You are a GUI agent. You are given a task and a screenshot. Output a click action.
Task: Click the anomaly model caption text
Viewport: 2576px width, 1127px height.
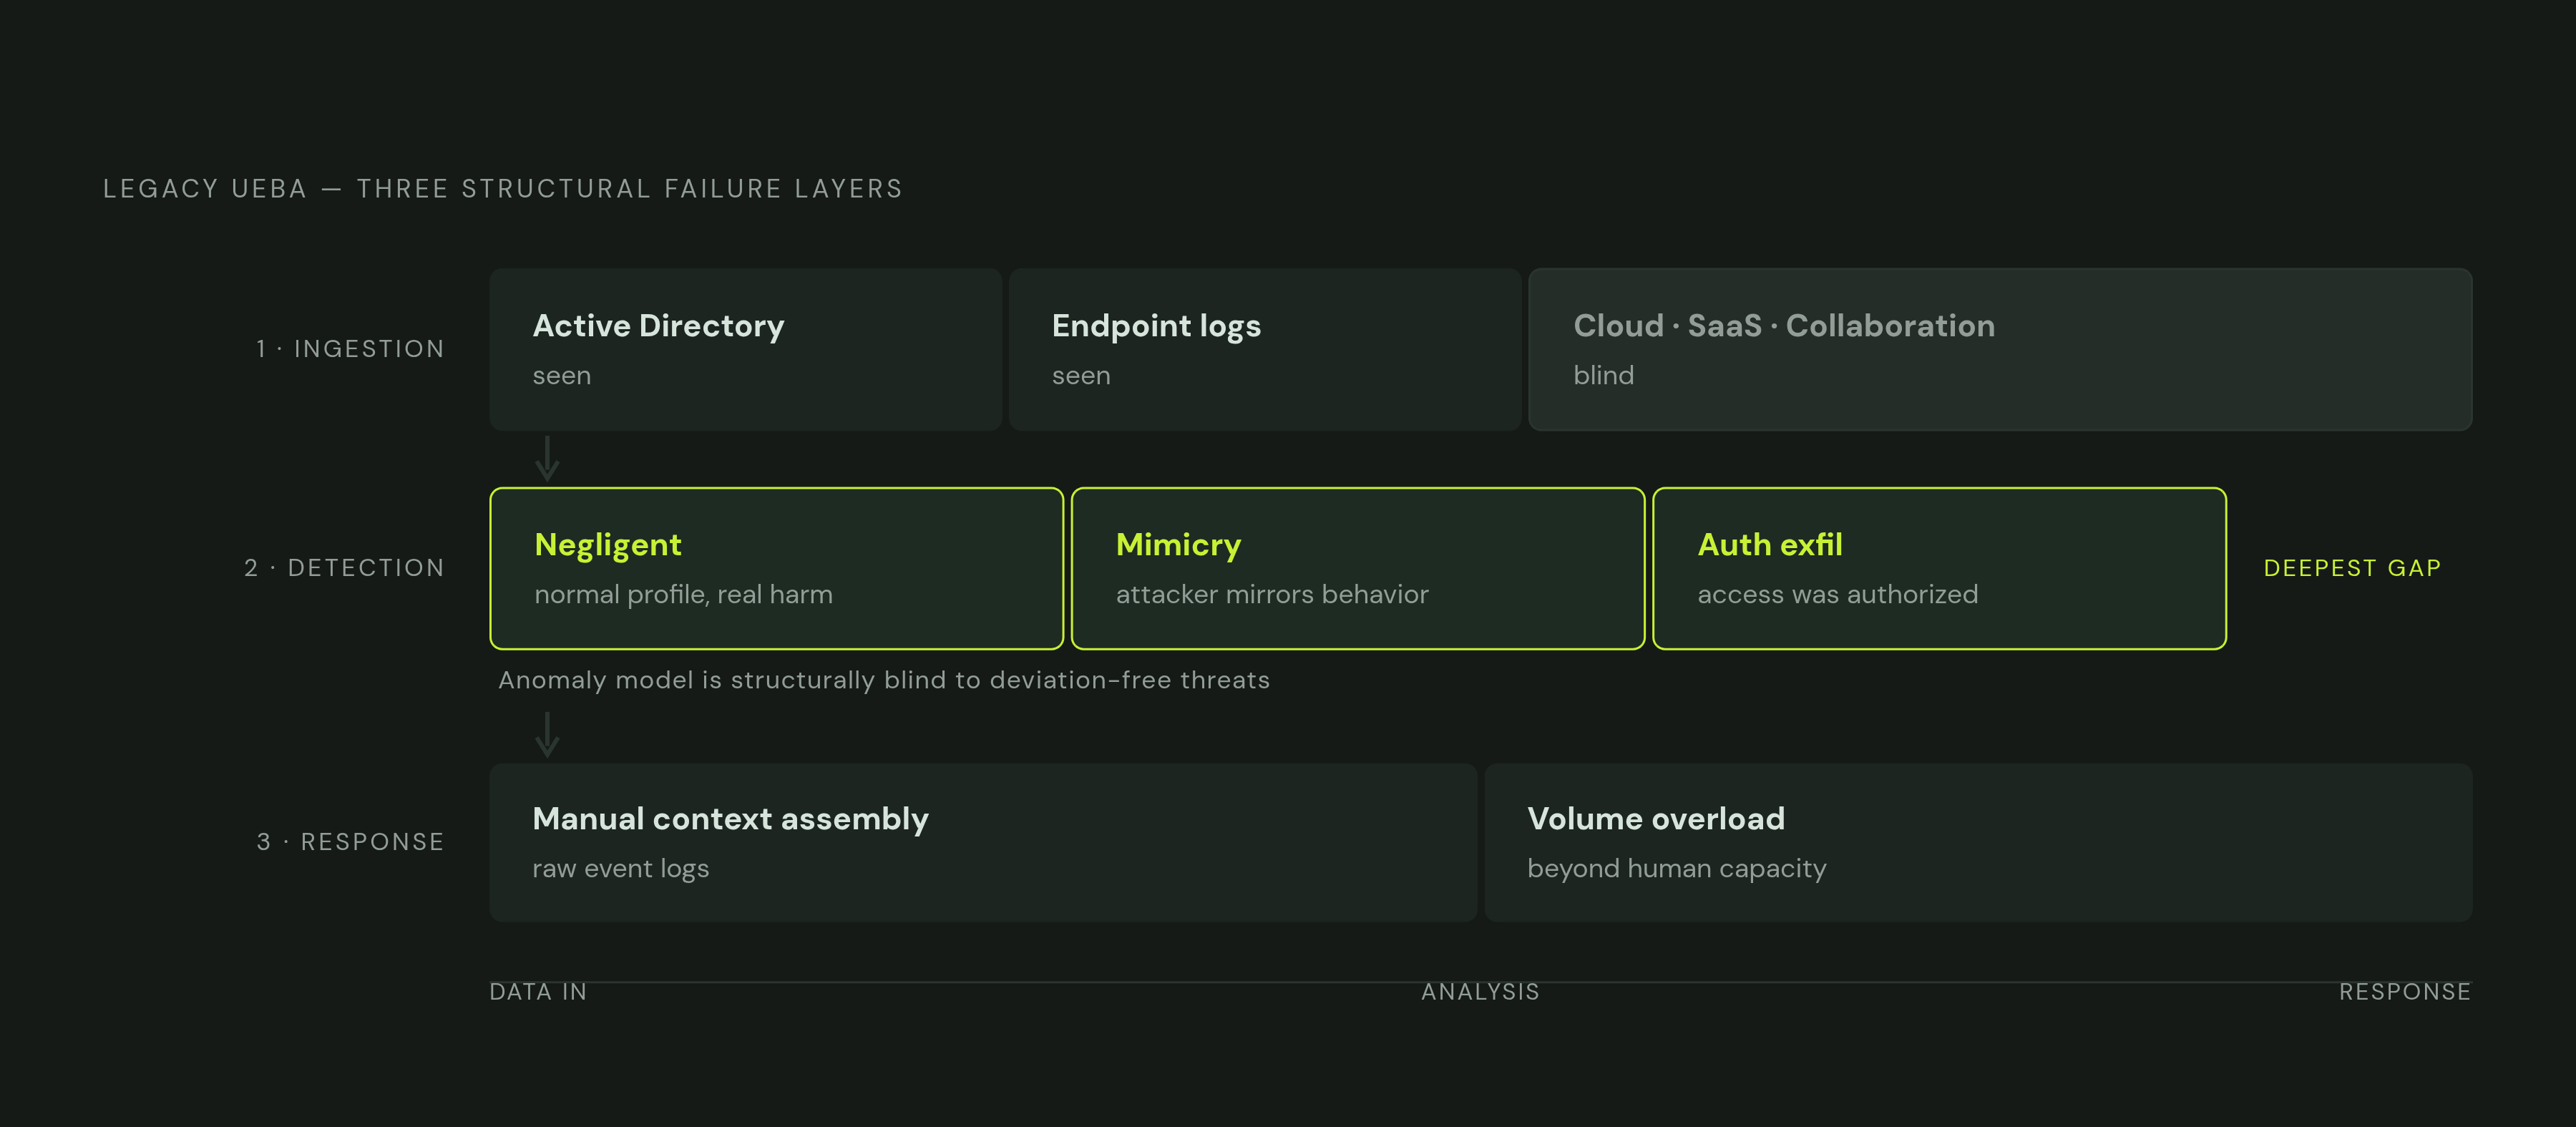point(884,680)
